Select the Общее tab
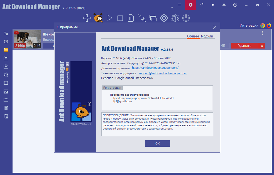The image size is (274, 175). coord(193,36)
